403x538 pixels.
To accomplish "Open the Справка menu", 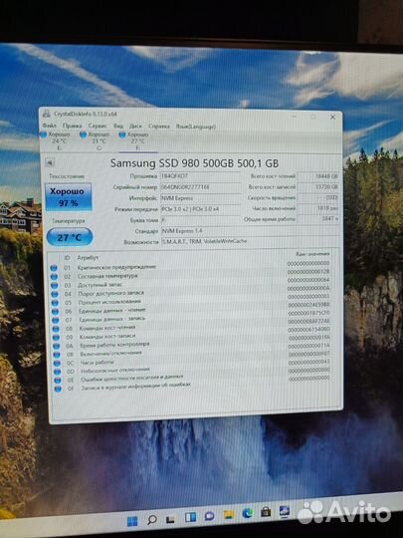I will pyautogui.click(x=159, y=127).
